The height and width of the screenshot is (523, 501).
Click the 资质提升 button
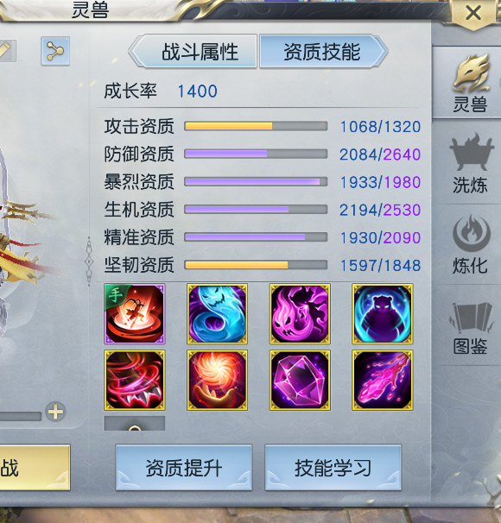pyautogui.click(x=184, y=468)
